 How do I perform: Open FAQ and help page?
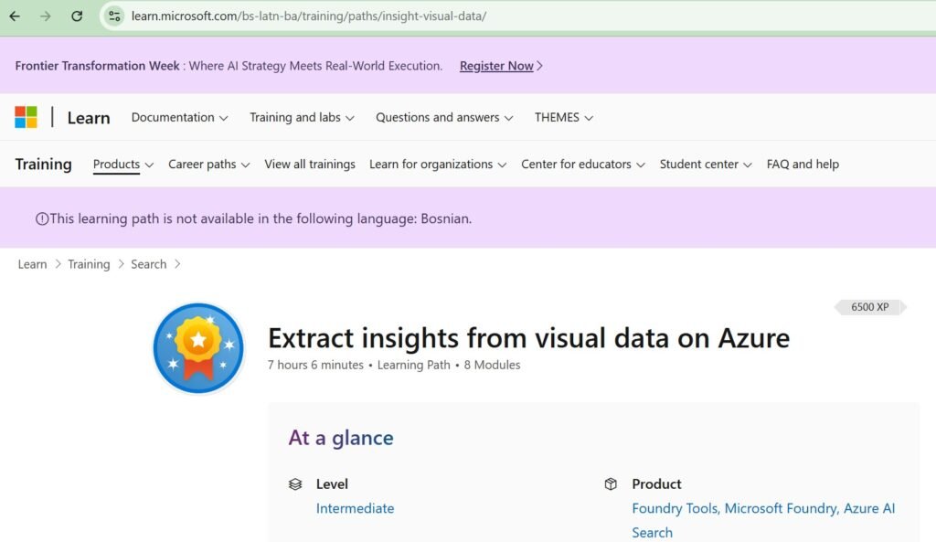tap(803, 165)
